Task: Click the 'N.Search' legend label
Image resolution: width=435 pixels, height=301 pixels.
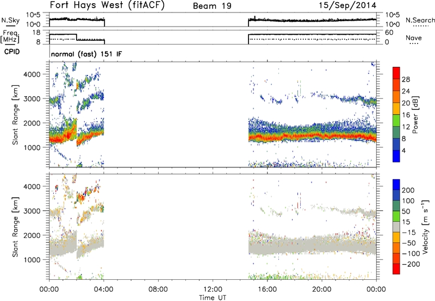Action: 420,20
